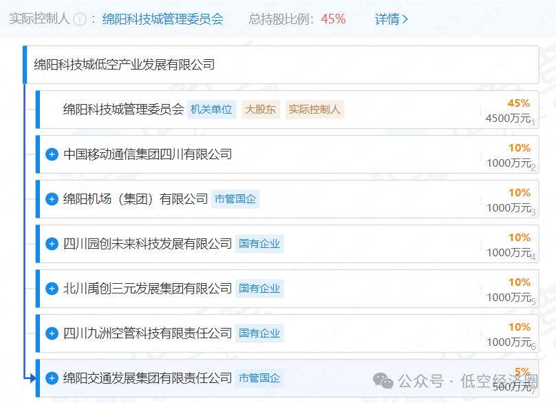Open 北川禹创三元发展集团有限公司 company name
Image resolution: width=556 pixels, height=403 pixels.
click(x=147, y=289)
